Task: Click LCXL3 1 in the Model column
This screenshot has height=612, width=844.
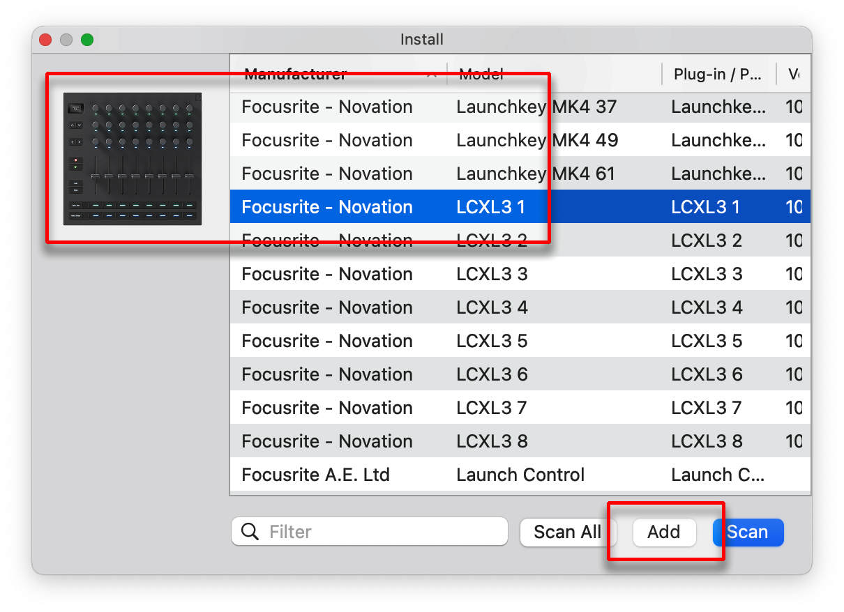Action: 490,207
